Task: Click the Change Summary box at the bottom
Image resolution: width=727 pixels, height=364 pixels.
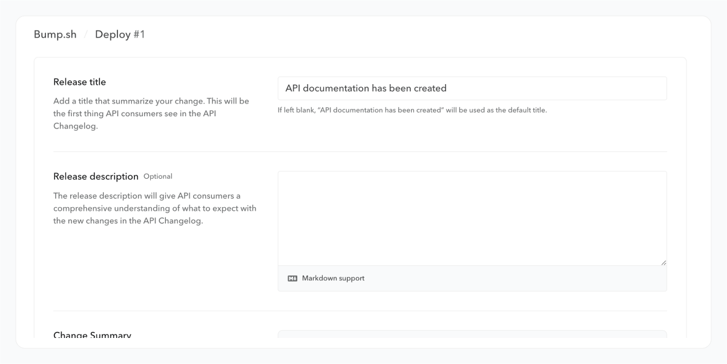Action: point(472,334)
